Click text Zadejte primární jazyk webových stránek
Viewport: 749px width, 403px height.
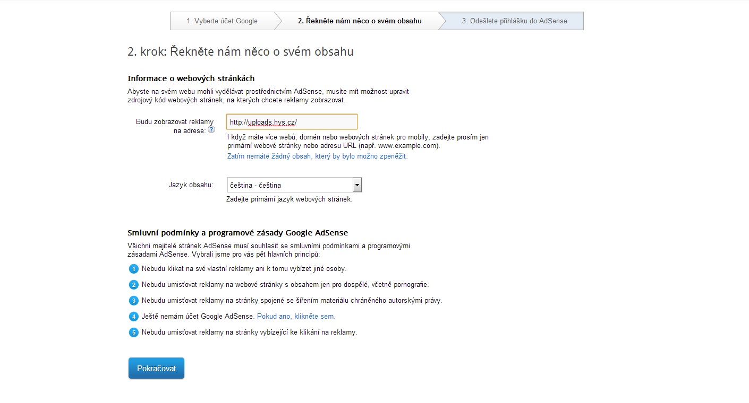coord(289,200)
